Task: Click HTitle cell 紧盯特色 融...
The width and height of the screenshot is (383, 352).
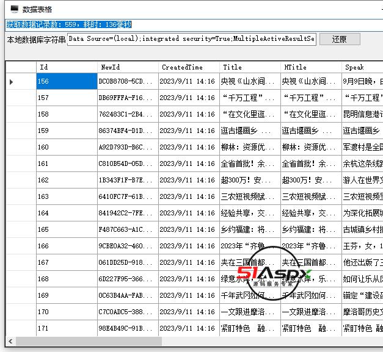Action: click(311, 328)
